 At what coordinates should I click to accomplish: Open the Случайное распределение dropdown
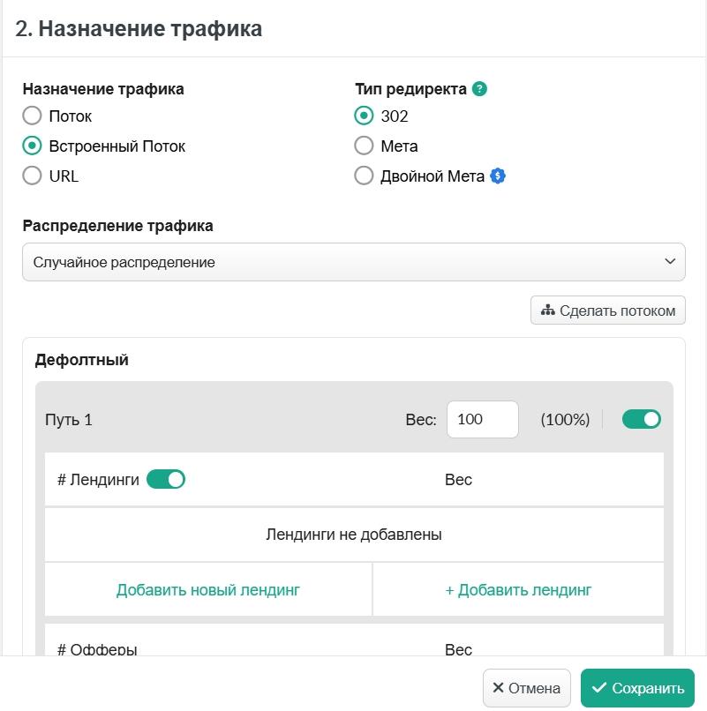(353, 262)
